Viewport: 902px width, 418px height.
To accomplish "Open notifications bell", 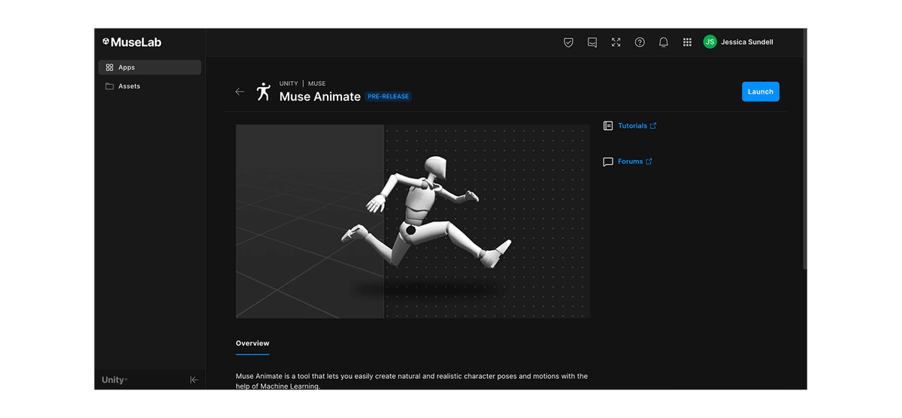I will coord(663,42).
